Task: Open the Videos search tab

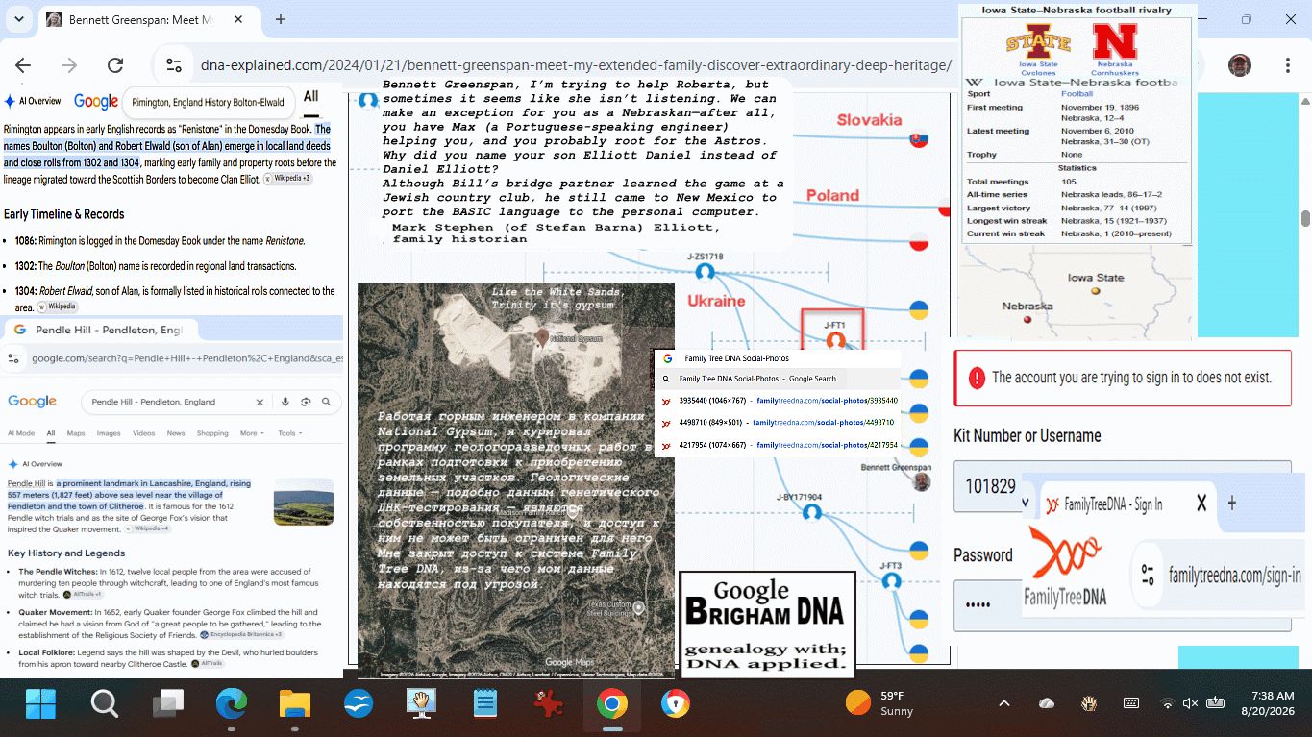Action: coord(143,433)
